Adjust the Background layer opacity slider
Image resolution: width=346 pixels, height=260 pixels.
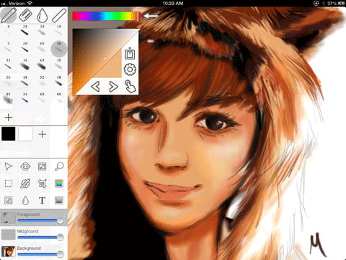(x=40, y=254)
